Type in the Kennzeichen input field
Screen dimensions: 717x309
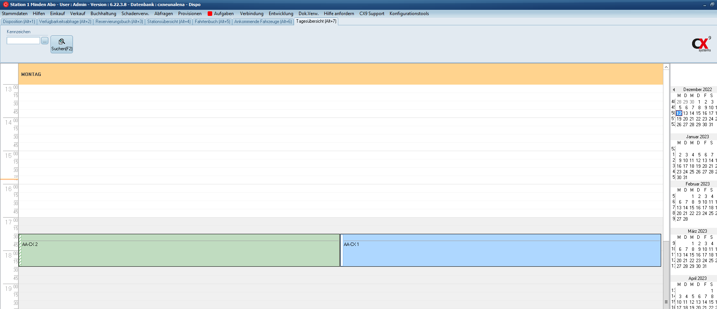(x=23, y=41)
